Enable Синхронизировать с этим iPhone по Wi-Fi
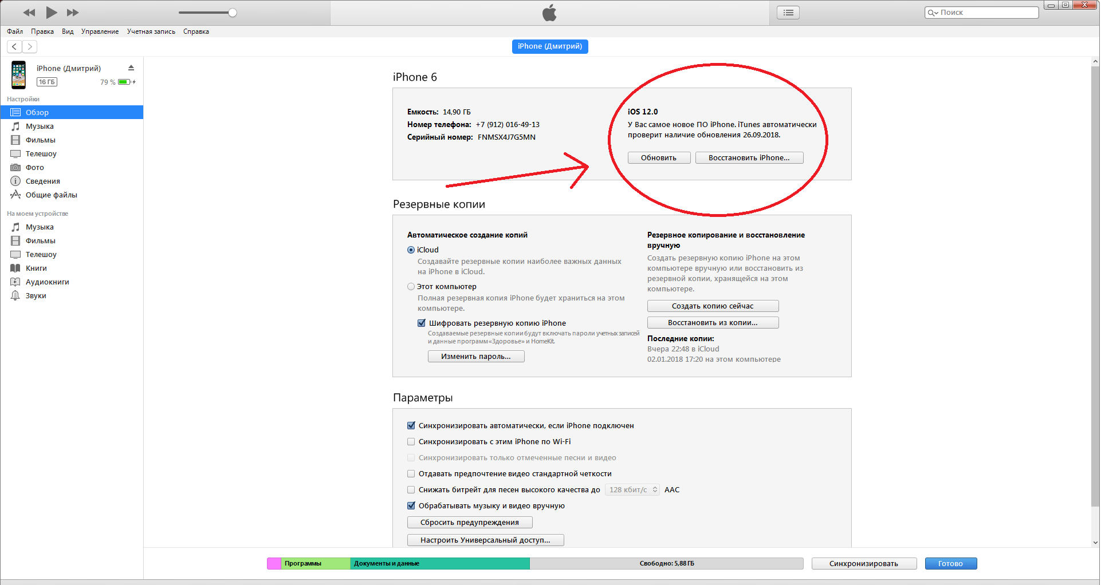This screenshot has width=1101, height=585. pyautogui.click(x=411, y=442)
